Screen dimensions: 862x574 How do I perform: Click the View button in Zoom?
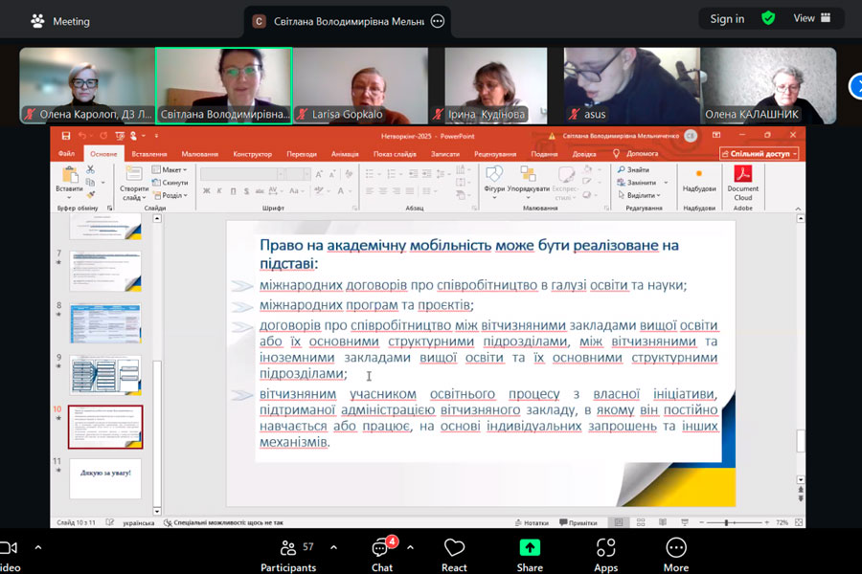[x=811, y=18]
